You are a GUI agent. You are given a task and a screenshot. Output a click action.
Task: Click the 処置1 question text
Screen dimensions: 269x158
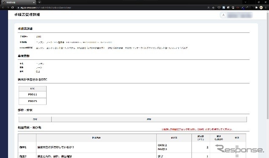pyautogui.click(x=55, y=147)
